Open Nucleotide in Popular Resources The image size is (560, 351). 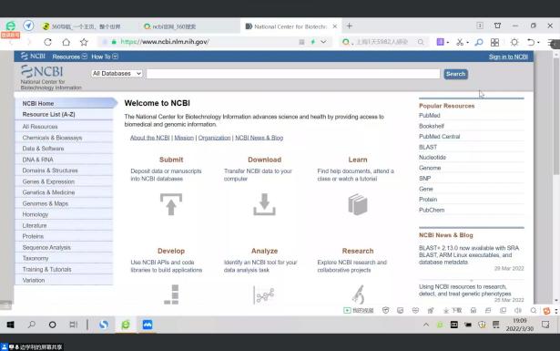click(433, 158)
